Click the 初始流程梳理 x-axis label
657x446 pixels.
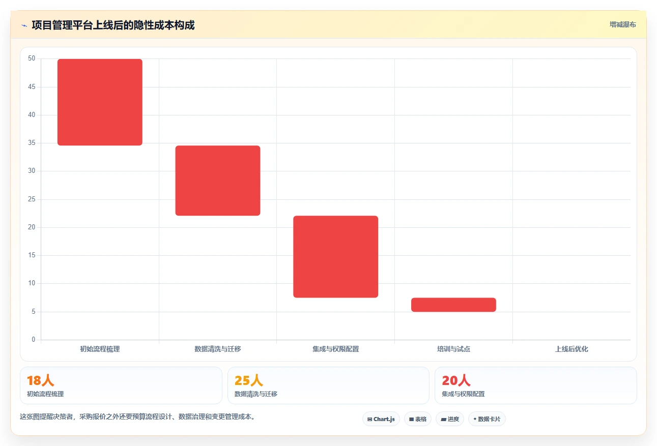point(100,349)
